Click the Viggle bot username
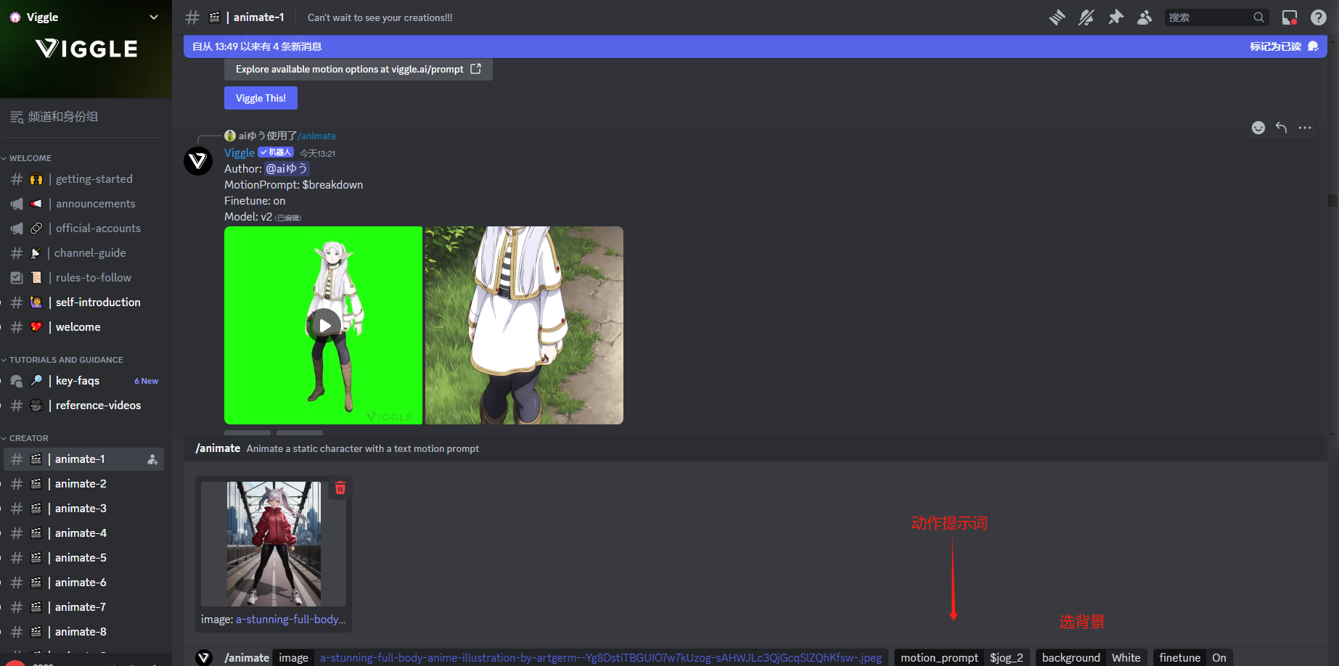 tap(239, 152)
